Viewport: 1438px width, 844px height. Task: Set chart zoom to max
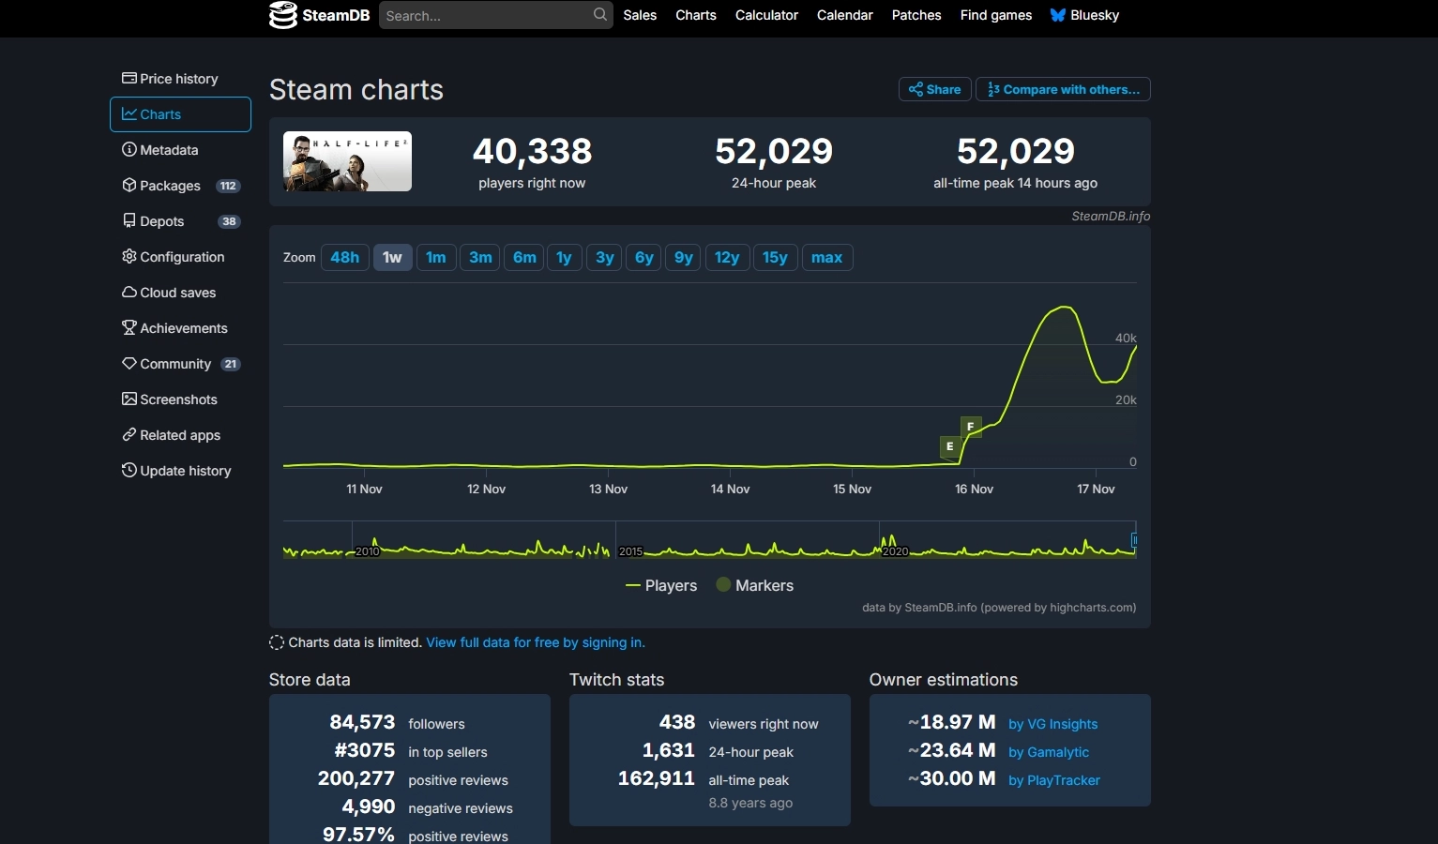click(826, 257)
